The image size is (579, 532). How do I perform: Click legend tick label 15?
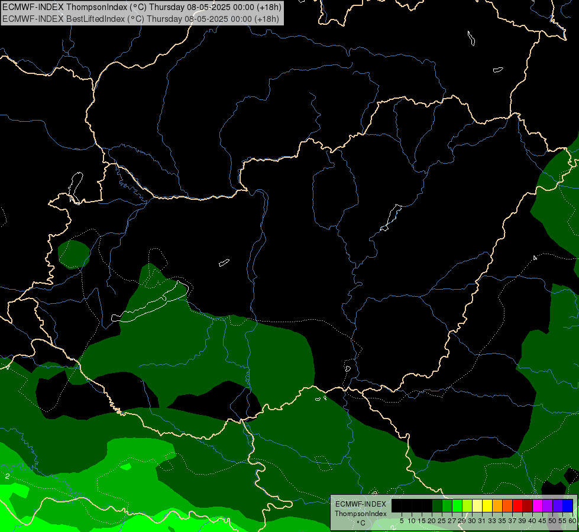[422, 521]
